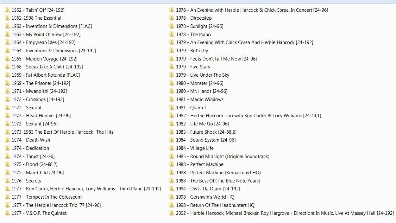Click folder icon next to 1965 - Maiden Voyage
This screenshot has width=396, height=223.
tap(7, 59)
